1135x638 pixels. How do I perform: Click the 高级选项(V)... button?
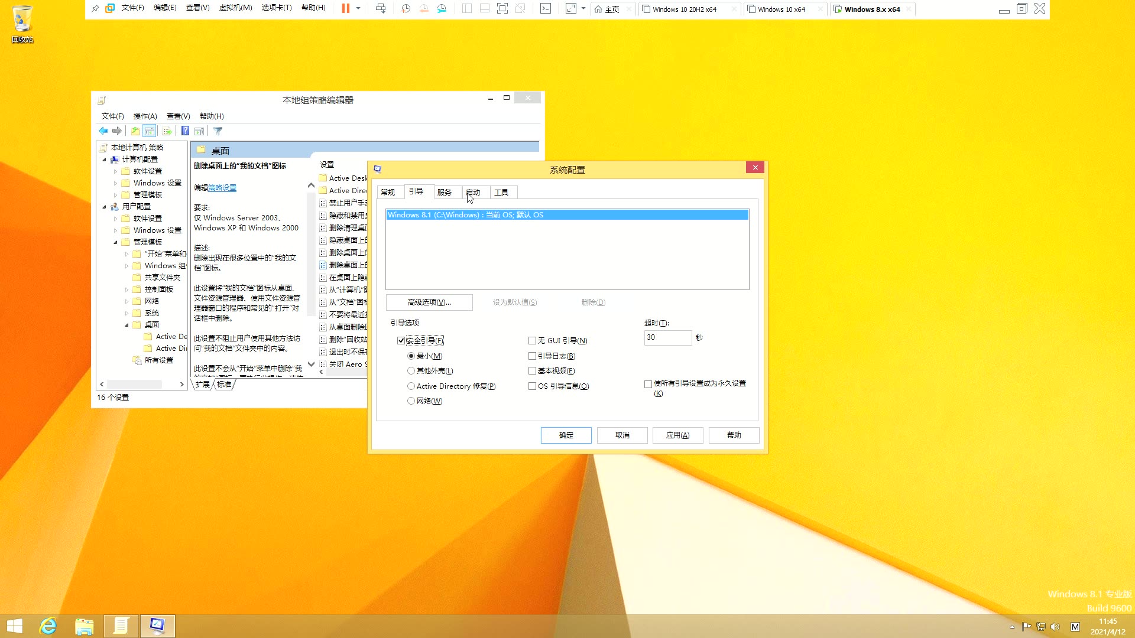click(429, 302)
